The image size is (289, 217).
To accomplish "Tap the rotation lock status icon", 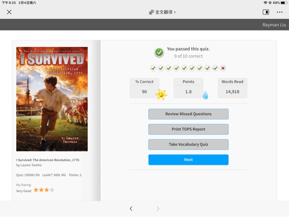I will pos(270,3).
